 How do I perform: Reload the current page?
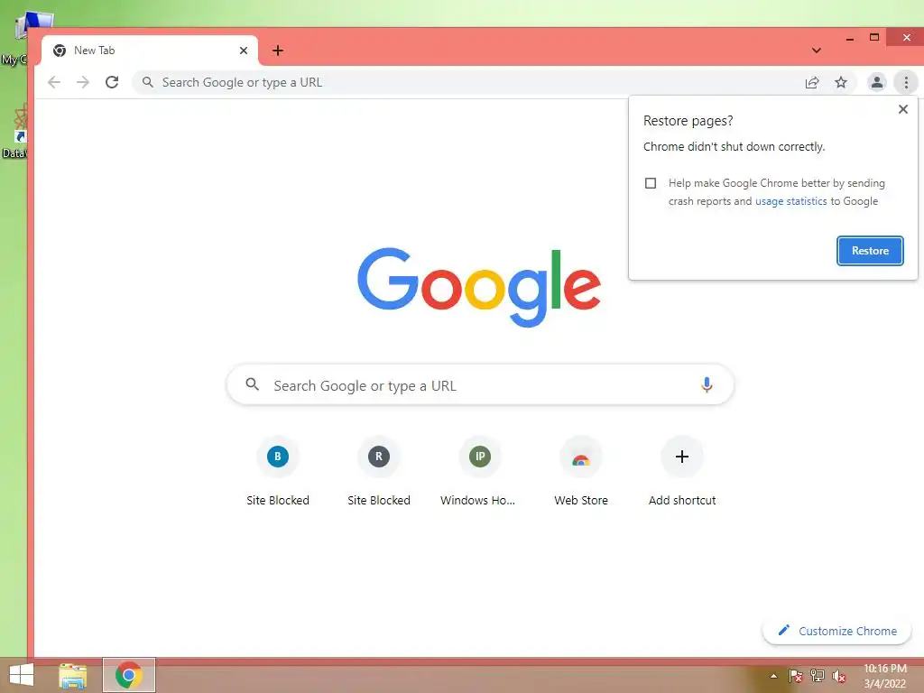[112, 82]
